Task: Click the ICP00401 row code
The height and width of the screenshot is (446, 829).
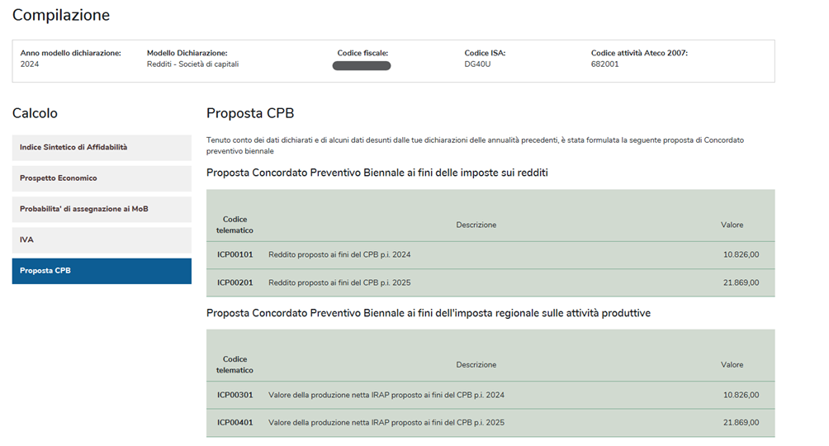Action: [x=234, y=422]
